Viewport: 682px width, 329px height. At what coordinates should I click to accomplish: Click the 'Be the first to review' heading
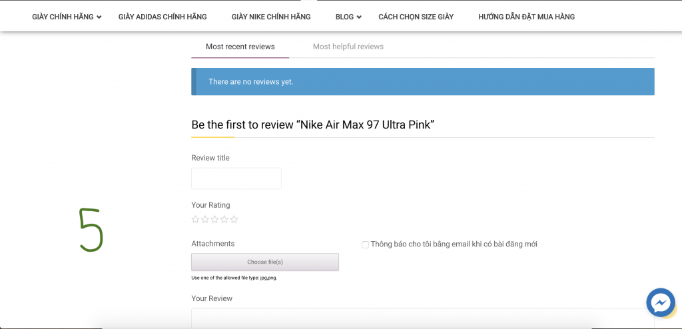(x=313, y=125)
